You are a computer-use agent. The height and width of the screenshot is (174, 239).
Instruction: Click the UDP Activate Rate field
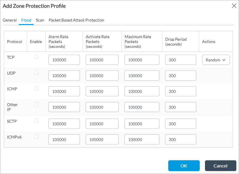click(102, 75)
